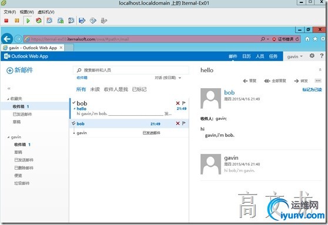Open browser favorites star
This screenshot has height=225, width=328.
(315, 39)
